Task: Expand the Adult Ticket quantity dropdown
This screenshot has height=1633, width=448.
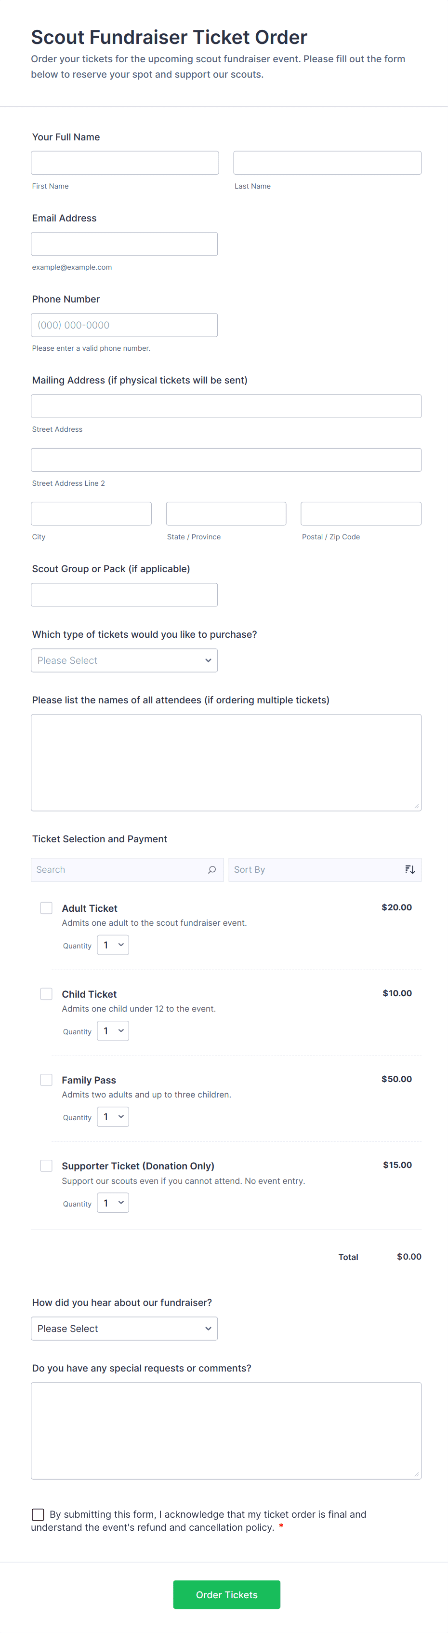Action: 113,945
